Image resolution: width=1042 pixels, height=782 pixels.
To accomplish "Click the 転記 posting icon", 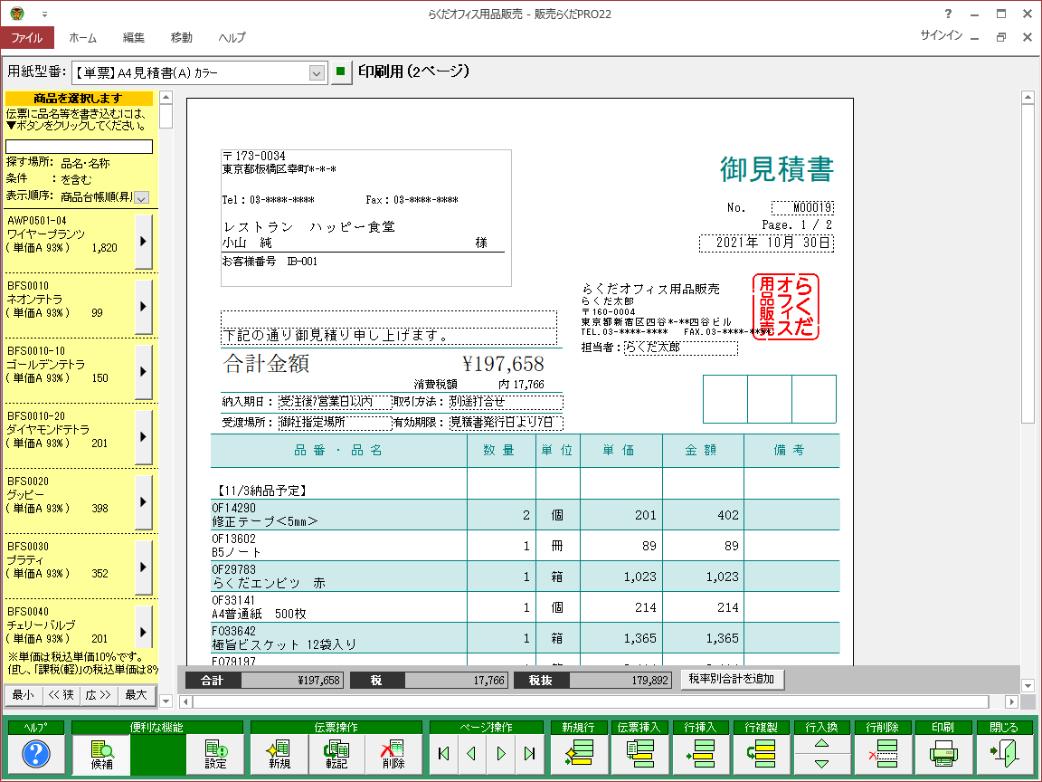I will pyautogui.click(x=336, y=753).
